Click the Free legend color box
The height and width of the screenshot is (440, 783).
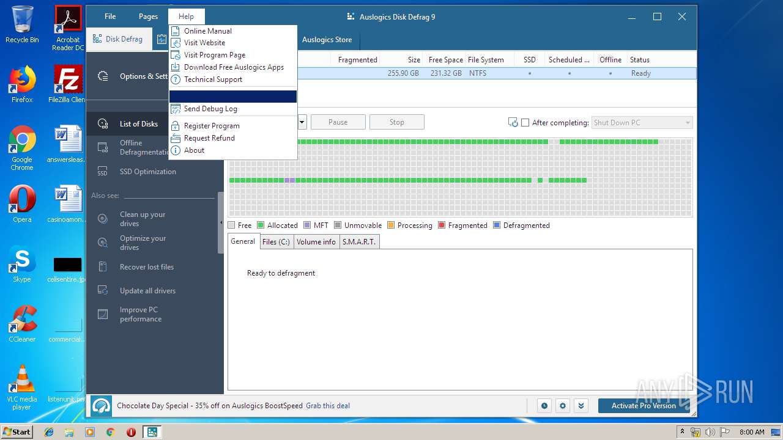(x=231, y=226)
